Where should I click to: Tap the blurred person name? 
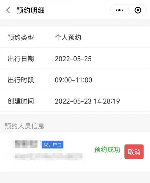point(26,143)
